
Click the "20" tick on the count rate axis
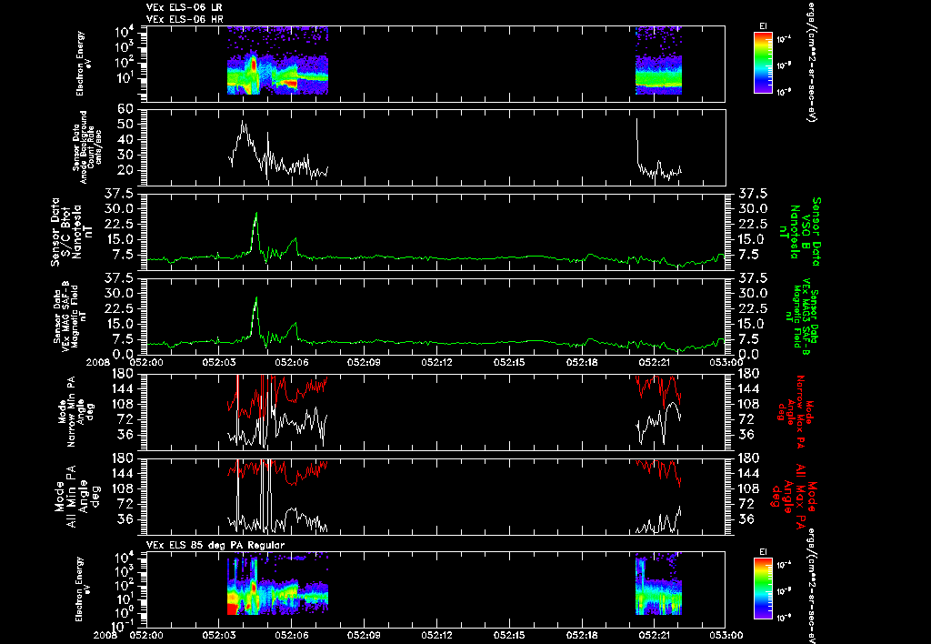[125, 170]
